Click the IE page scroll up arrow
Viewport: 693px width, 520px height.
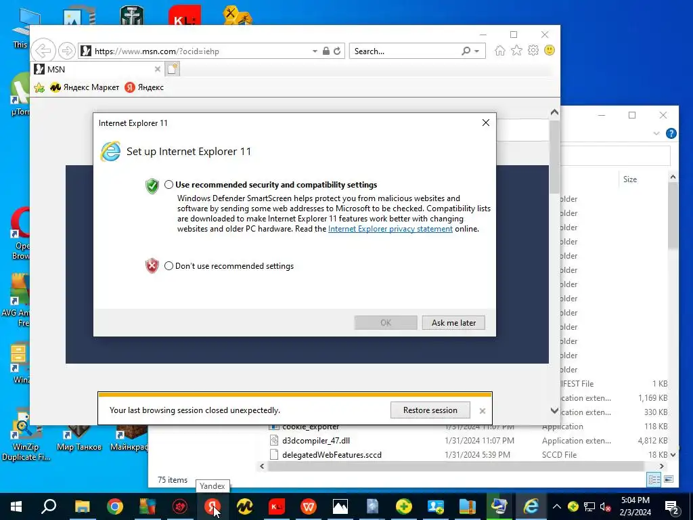click(554, 113)
